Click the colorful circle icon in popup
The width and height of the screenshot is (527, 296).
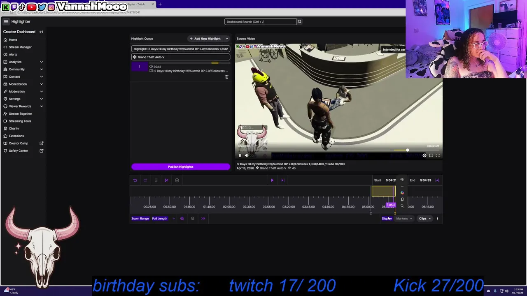click(402, 193)
